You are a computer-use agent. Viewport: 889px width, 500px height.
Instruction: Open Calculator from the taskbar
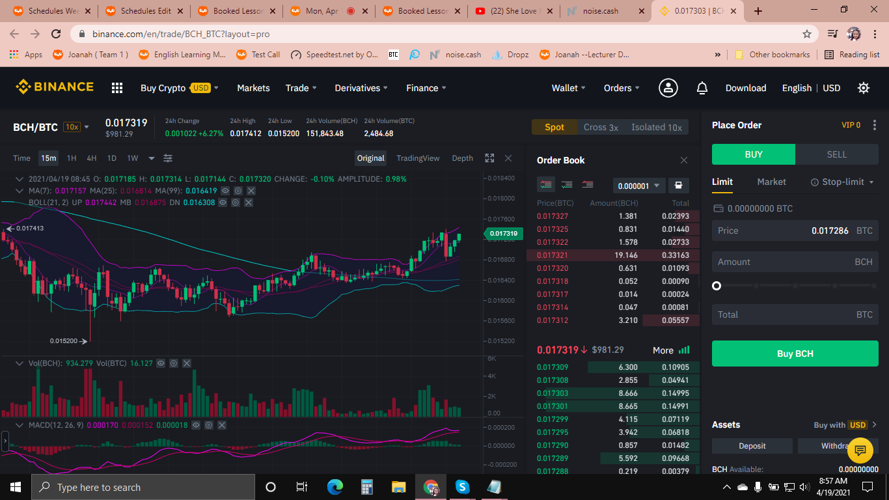point(367,487)
